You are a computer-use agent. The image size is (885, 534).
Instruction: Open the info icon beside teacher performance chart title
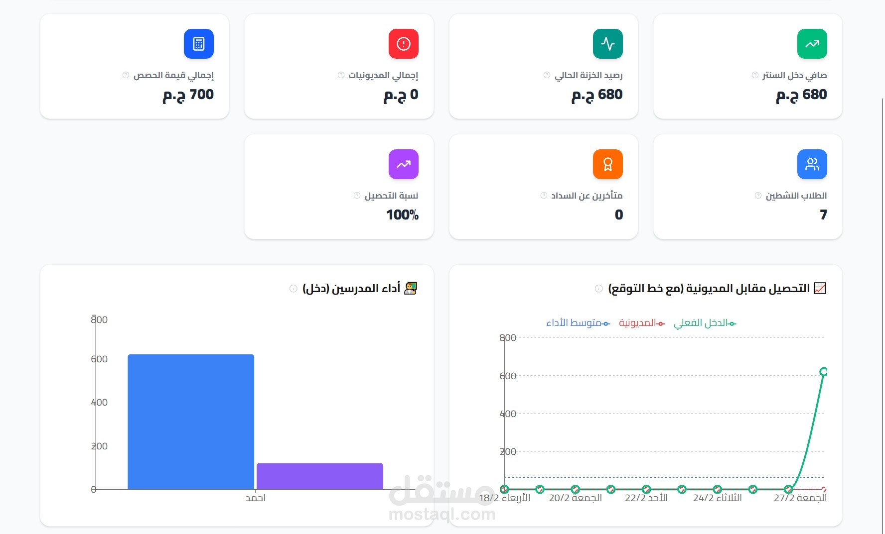pyautogui.click(x=293, y=289)
